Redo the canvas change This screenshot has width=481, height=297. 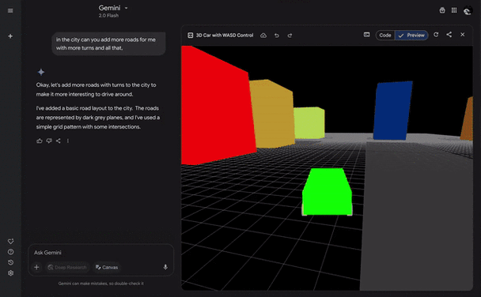(x=290, y=36)
